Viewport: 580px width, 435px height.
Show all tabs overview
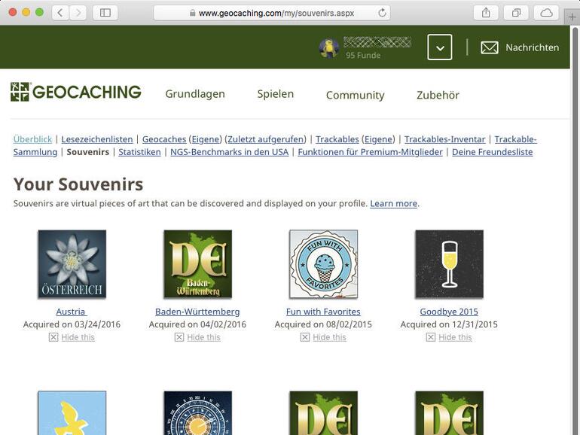(517, 13)
